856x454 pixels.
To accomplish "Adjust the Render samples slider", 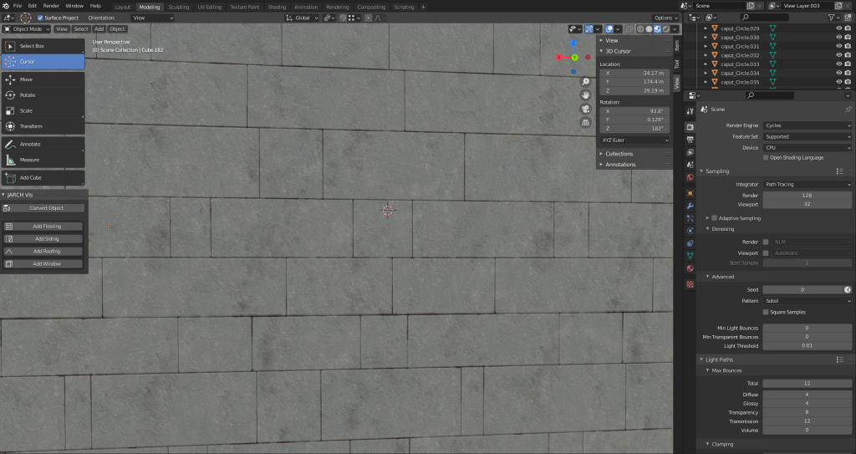I will [x=807, y=195].
